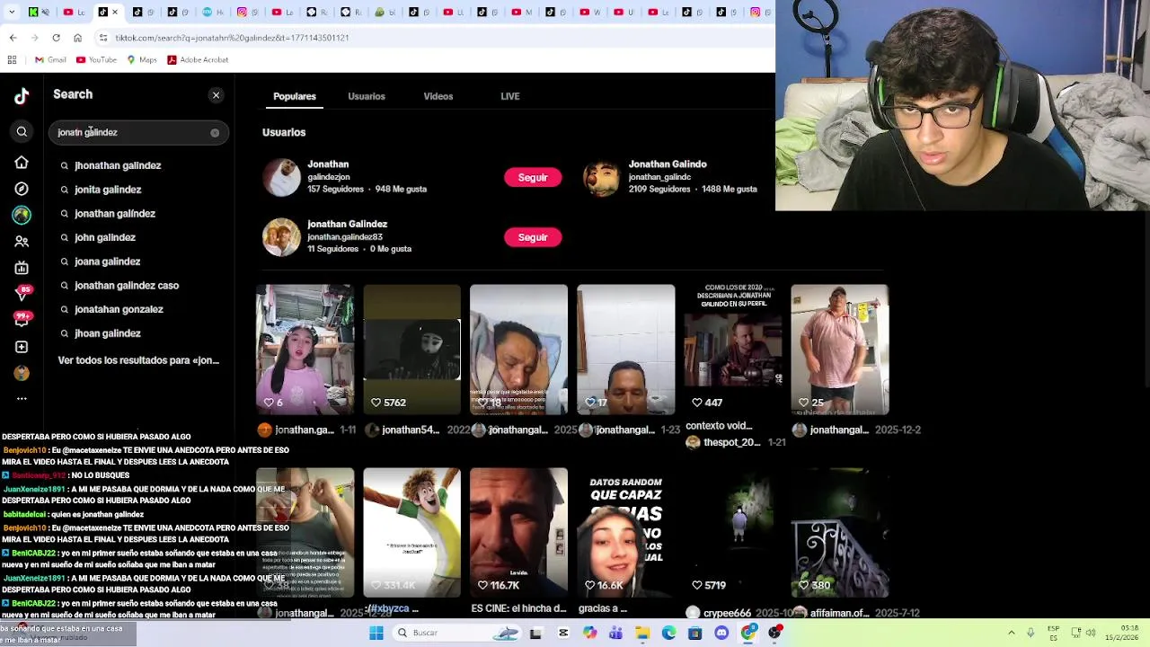1150x647 pixels.
Task: Open the profile avatar at sidebar bottom
Action: (22, 373)
